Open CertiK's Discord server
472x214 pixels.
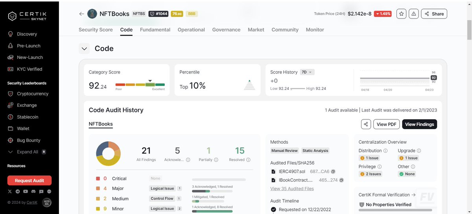(33, 191)
